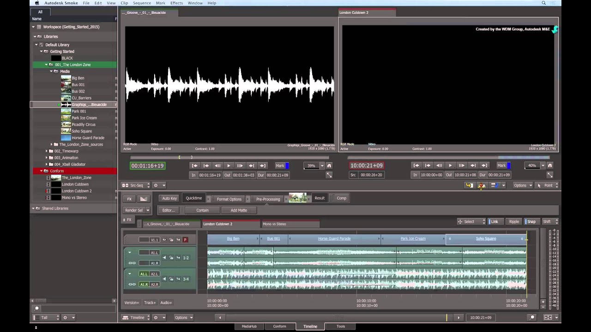Step forward one frame in source viewer
This screenshot has height=332, width=591.
point(240,166)
